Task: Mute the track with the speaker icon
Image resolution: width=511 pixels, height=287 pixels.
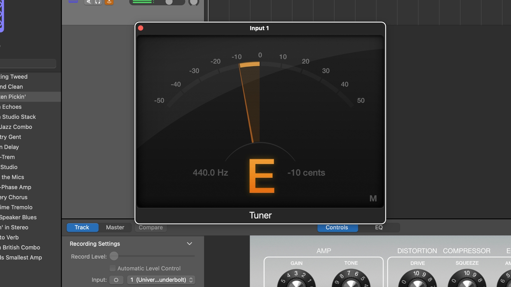Action: point(89,2)
